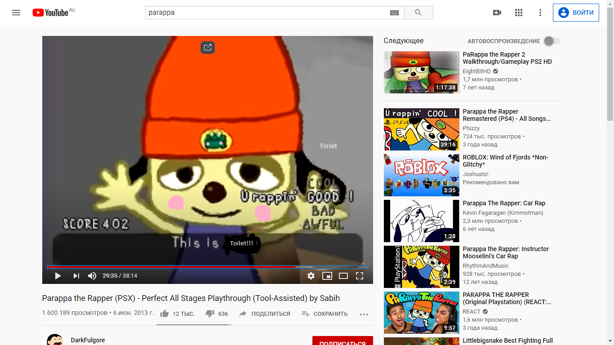This screenshot has width=614, height=345.
Task: Seek on the video progress bar
Action: (x=207, y=267)
